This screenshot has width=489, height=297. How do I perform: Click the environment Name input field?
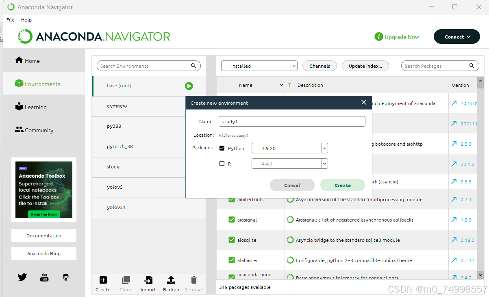point(292,121)
